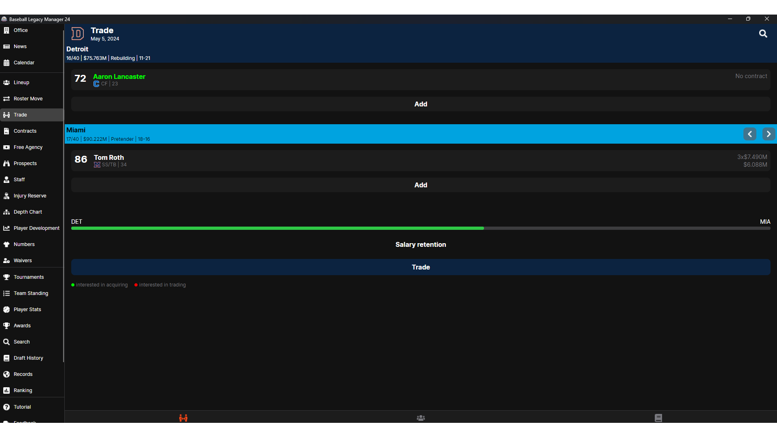Click the Draft History icon
Image resolution: width=777 pixels, height=437 pixels.
6,358
